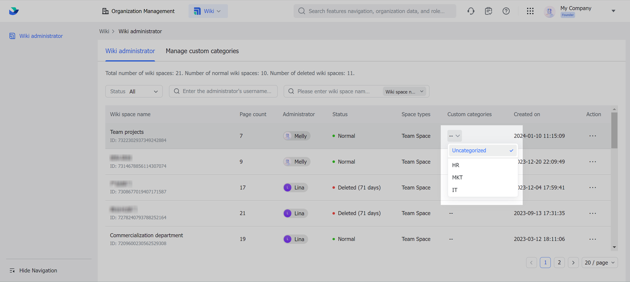Image resolution: width=630 pixels, height=282 pixels.
Task: Open action menu for 2023-09-13 row
Action: pos(593,213)
